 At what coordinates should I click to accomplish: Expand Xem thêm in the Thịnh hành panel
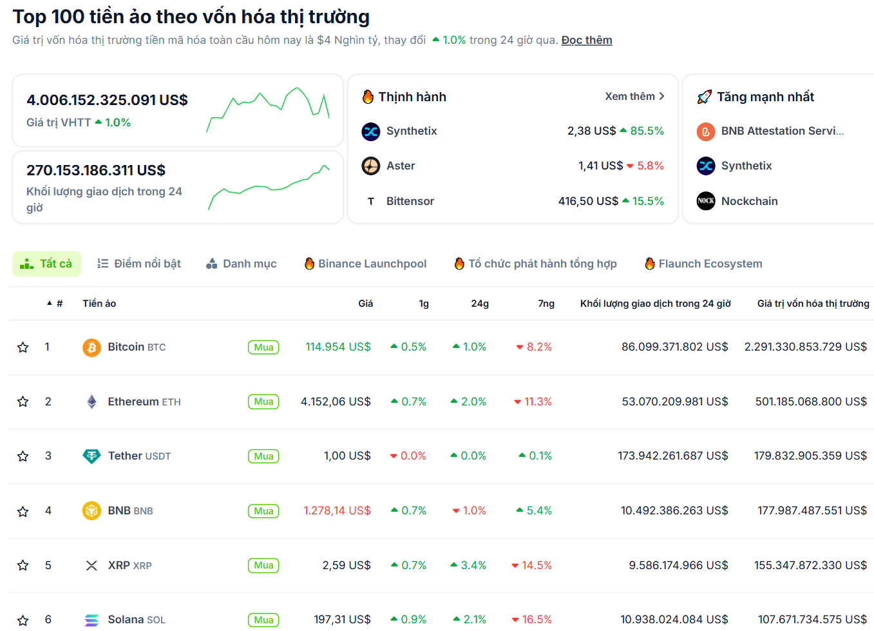(x=635, y=96)
